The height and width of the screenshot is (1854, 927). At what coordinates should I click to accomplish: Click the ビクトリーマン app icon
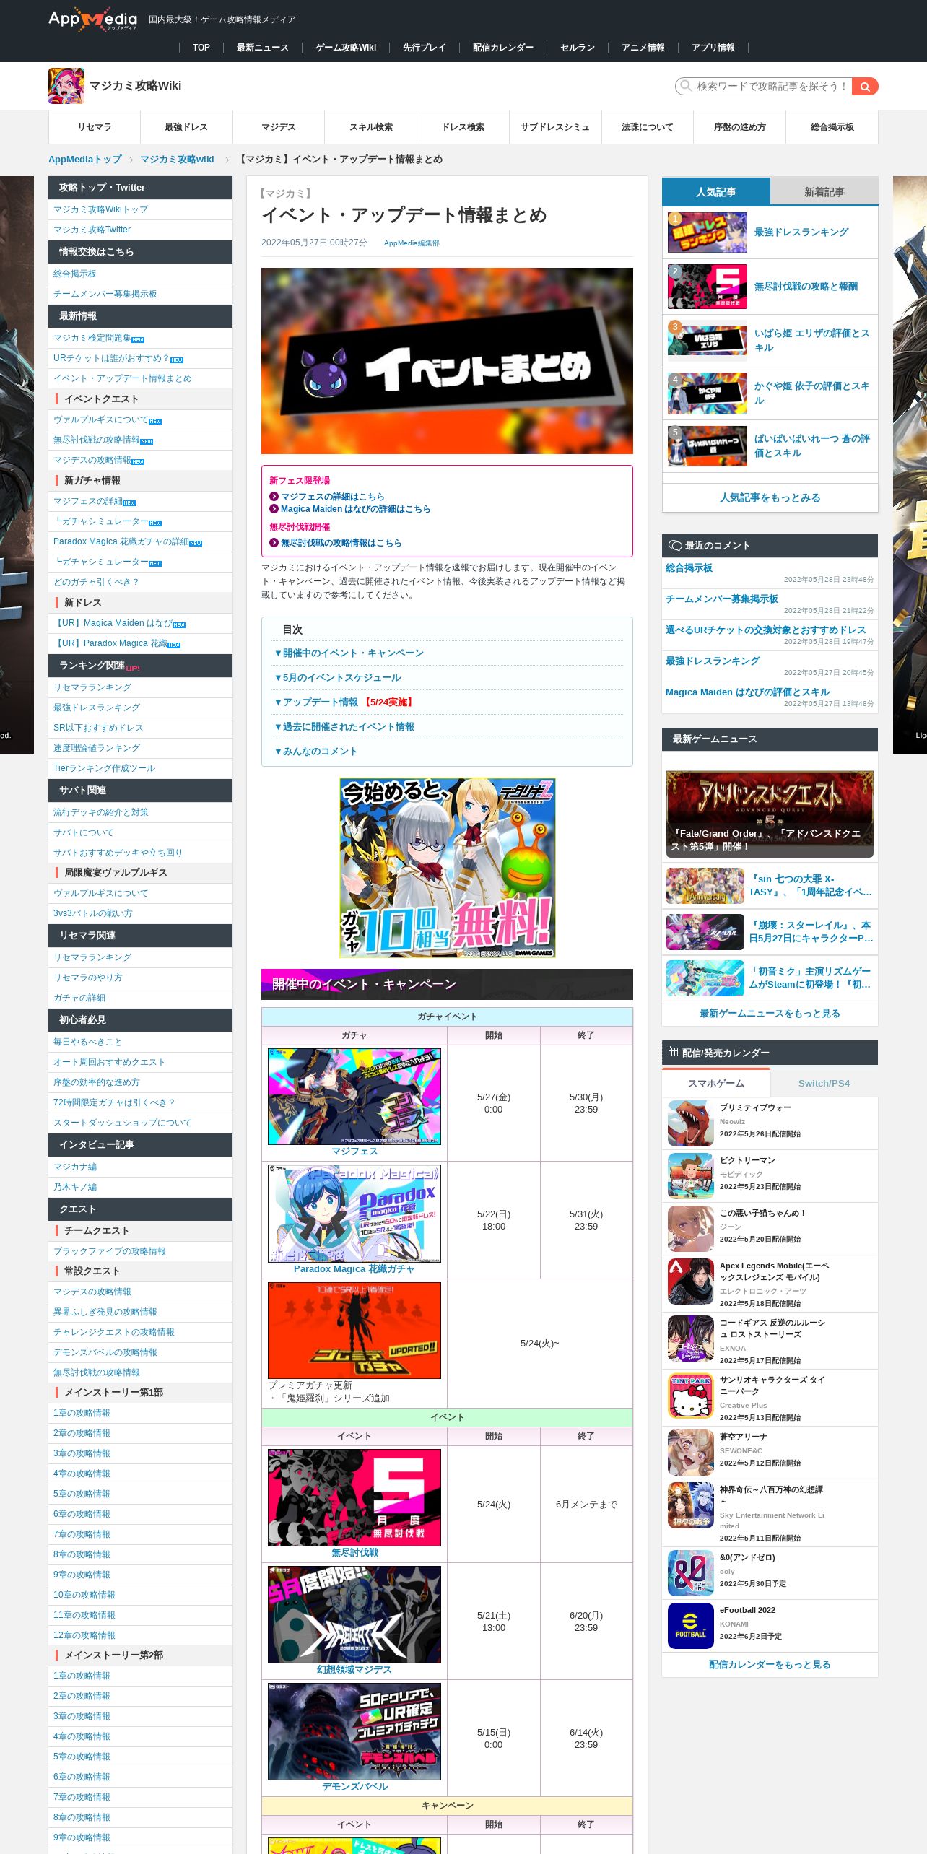691,1176
